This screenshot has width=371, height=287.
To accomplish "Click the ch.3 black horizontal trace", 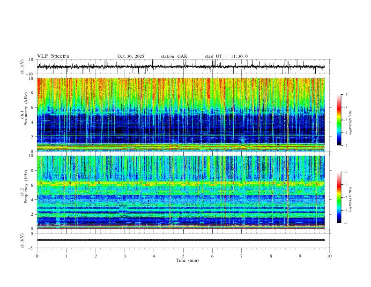I will click(x=181, y=240).
